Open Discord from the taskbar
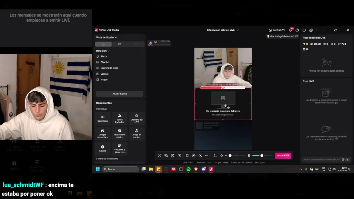The image size is (354, 199). coord(204,169)
